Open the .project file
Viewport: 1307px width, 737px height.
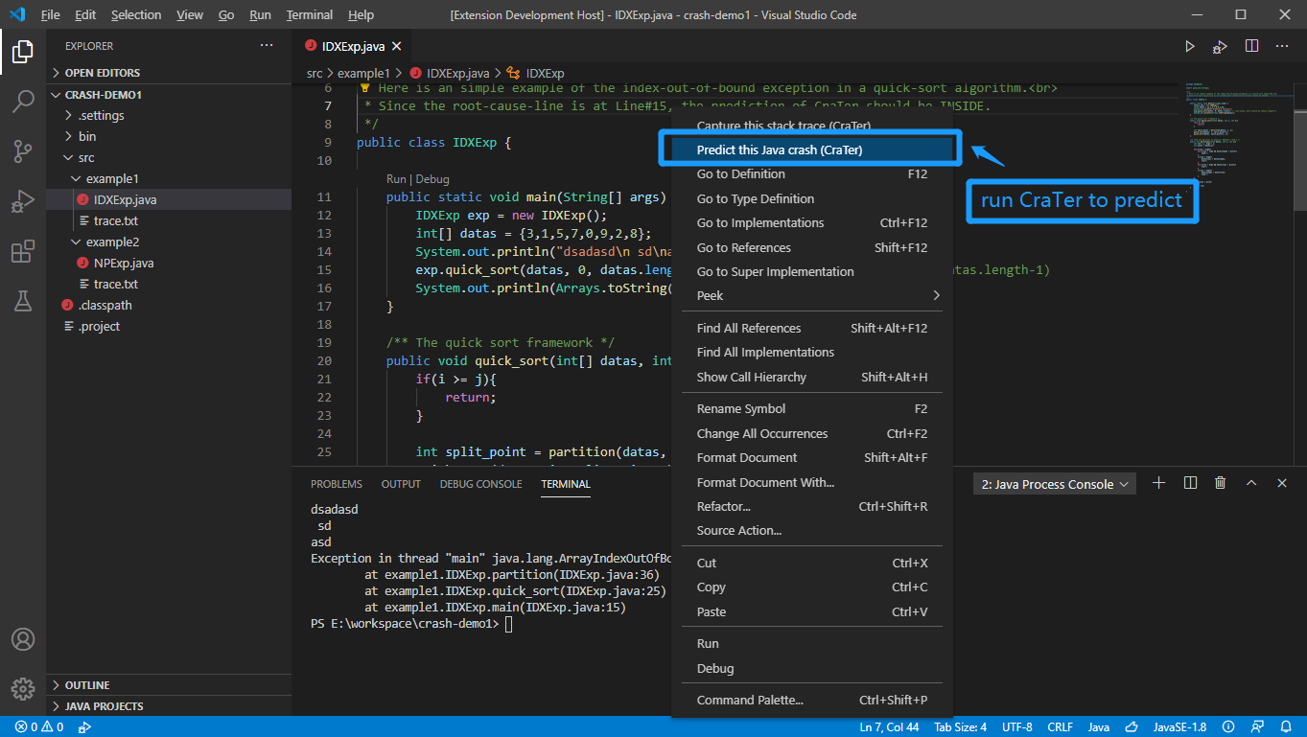coord(169,326)
